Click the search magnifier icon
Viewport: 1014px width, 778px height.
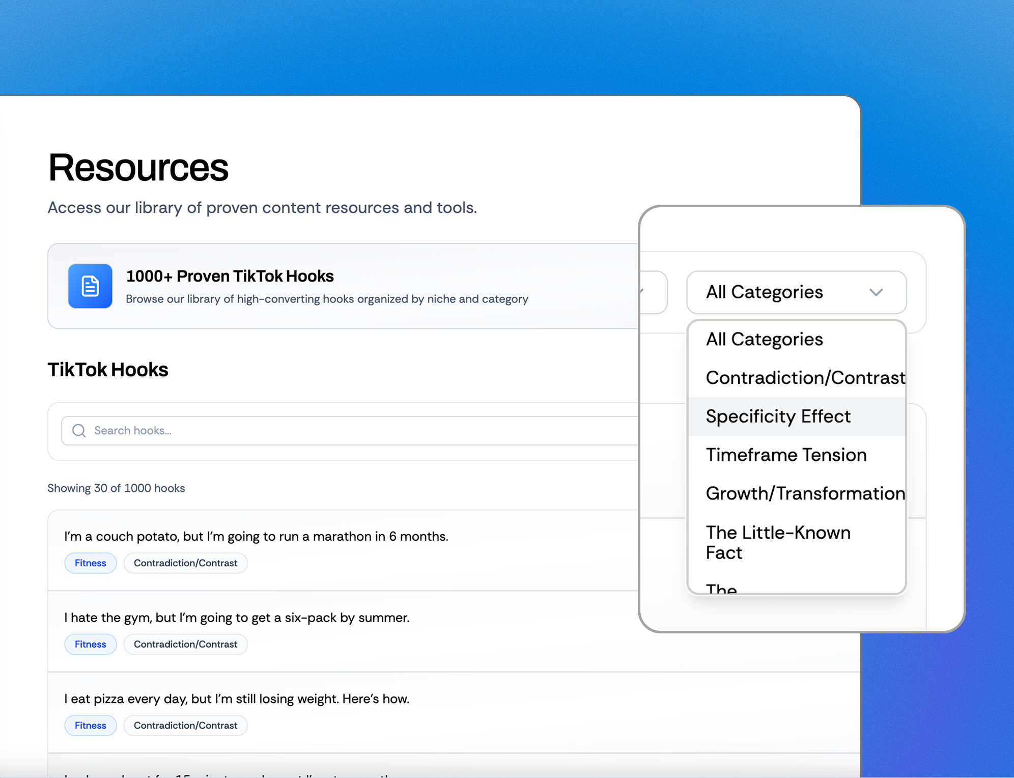[79, 431]
